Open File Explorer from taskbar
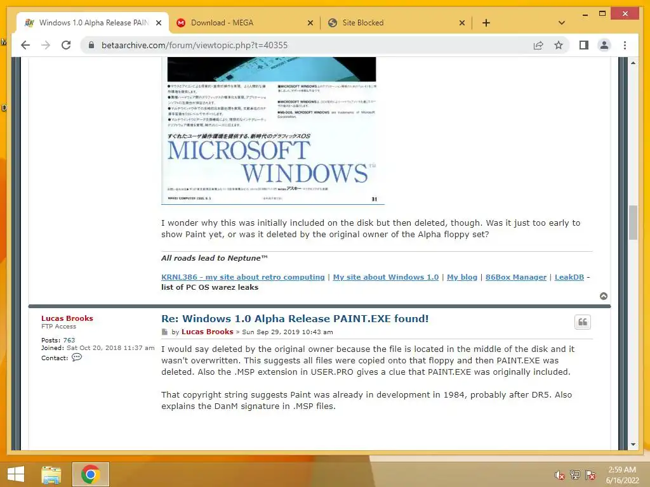650x487 pixels. (51, 474)
